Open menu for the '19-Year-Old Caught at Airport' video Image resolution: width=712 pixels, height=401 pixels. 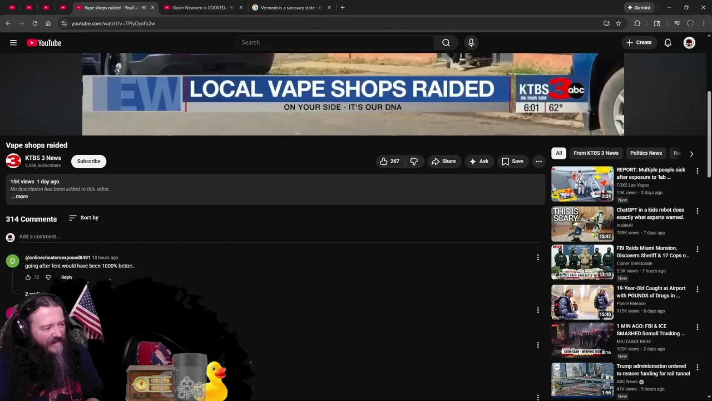698,290
